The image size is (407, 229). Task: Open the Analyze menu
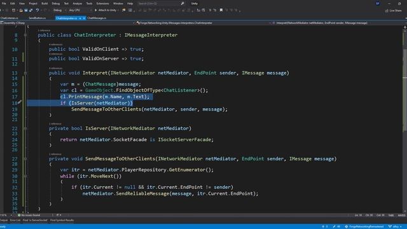click(77, 4)
